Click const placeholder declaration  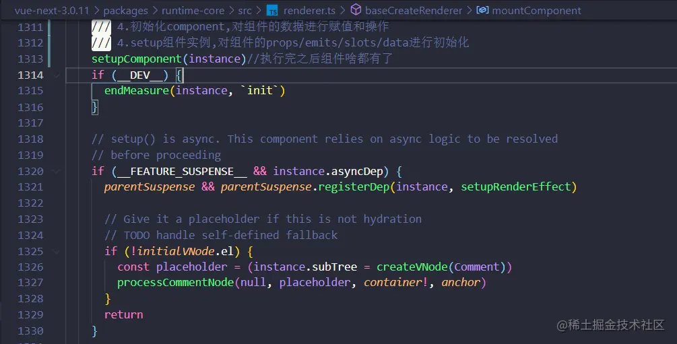(172, 267)
